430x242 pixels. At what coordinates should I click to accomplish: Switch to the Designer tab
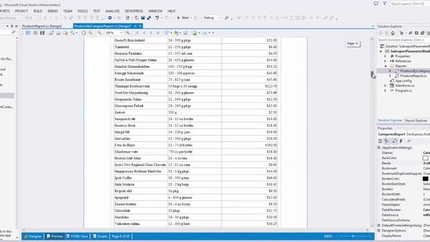tap(33, 236)
